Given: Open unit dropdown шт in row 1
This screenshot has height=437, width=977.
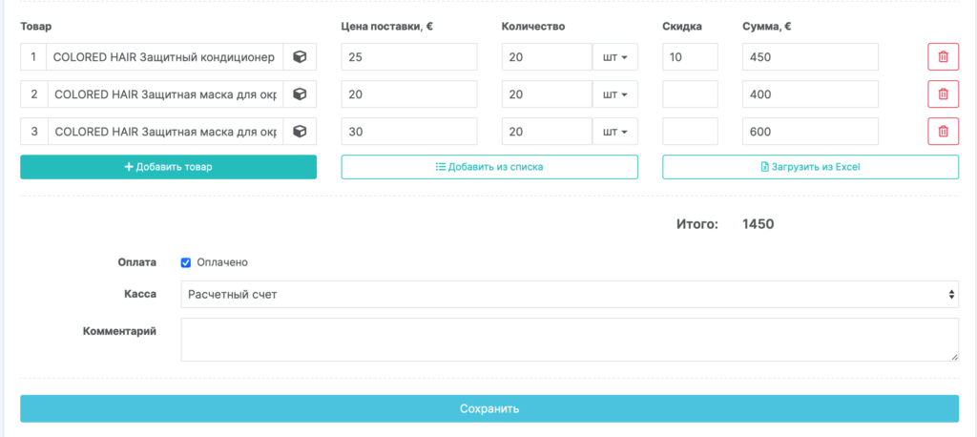Looking at the screenshot, I should click(x=615, y=57).
